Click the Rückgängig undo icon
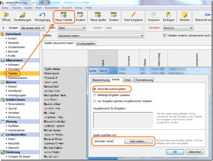 coord(42,15)
